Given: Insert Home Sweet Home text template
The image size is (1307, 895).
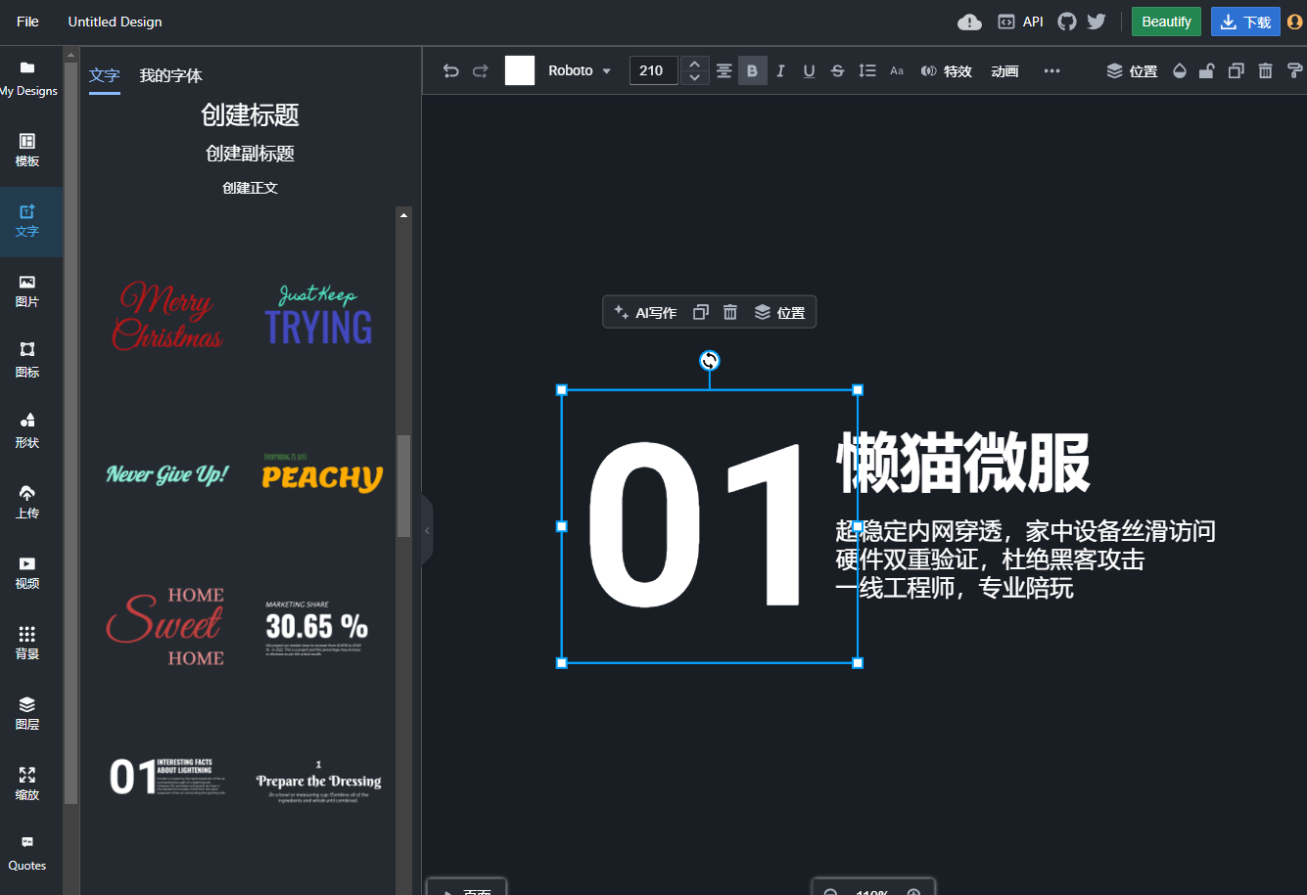Looking at the screenshot, I should point(166,626).
